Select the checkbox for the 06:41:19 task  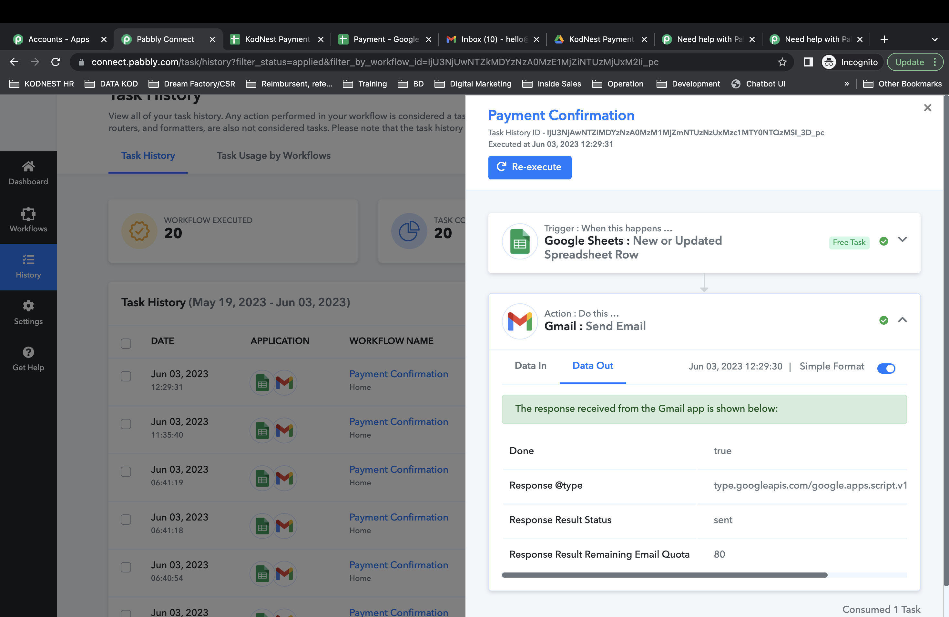126,472
